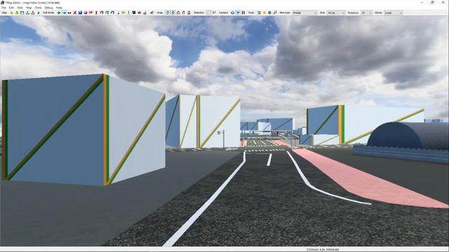
Task: Open the View menu
Action: (x=20, y=8)
